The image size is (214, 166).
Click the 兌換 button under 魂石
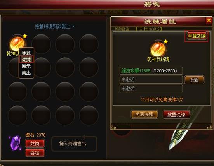pos(35,144)
